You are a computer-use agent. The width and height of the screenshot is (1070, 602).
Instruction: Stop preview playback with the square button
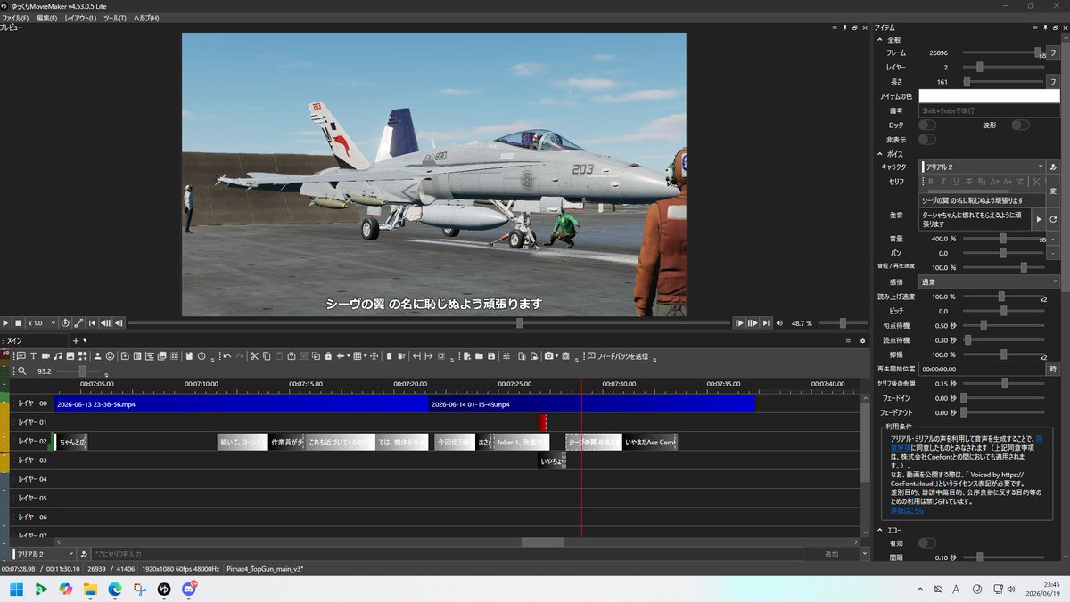coord(18,322)
